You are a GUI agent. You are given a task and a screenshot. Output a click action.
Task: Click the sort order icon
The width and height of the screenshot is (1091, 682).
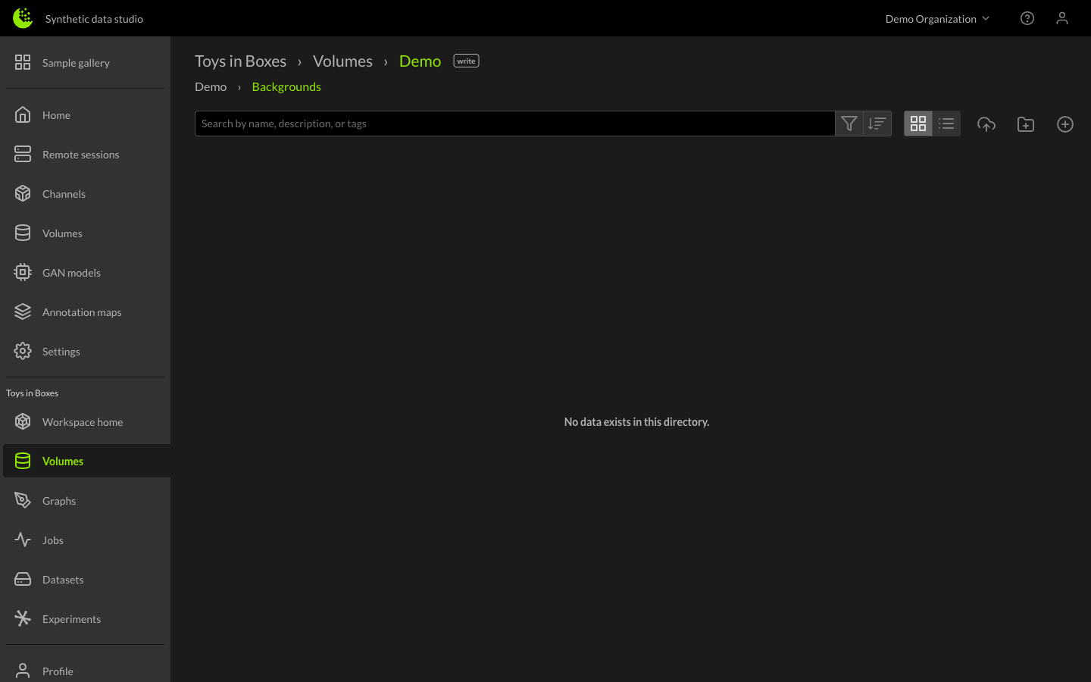[x=877, y=123]
